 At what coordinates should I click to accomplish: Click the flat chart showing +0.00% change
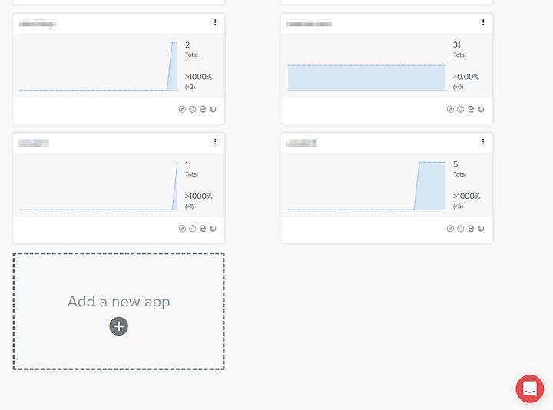tap(367, 78)
